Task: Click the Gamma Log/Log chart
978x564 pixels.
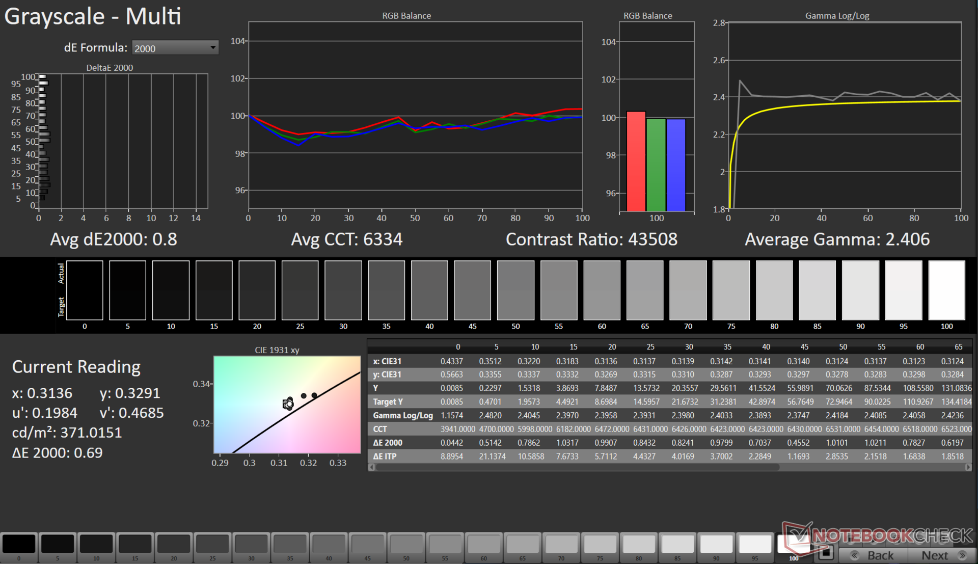Action: coord(844,115)
